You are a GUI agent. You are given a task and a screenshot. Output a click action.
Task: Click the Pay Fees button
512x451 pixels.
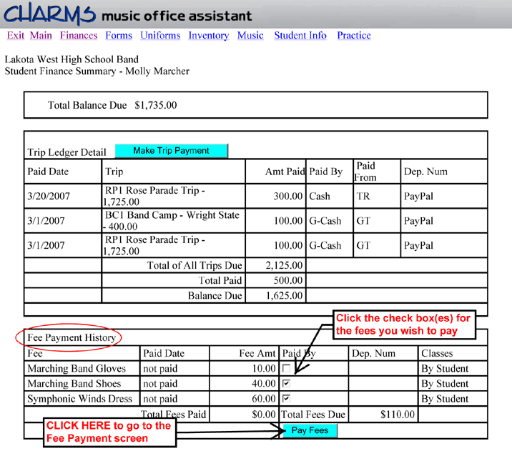pyautogui.click(x=310, y=430)
